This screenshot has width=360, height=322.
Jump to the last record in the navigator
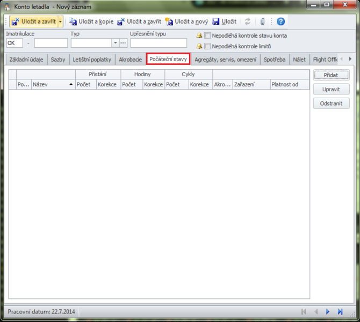tap(340, 311)
